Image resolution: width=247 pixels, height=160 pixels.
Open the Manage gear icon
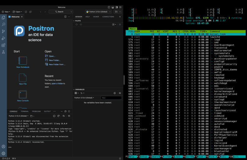click(3, 153)
